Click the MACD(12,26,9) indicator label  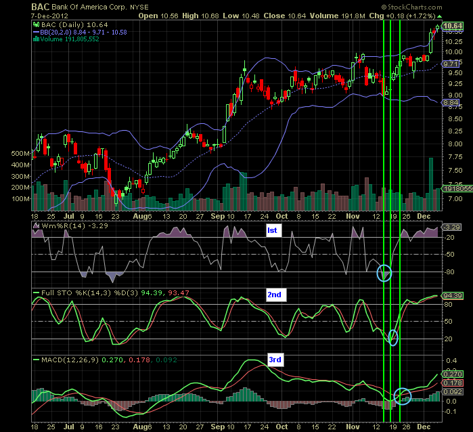(x=70, y=360)
